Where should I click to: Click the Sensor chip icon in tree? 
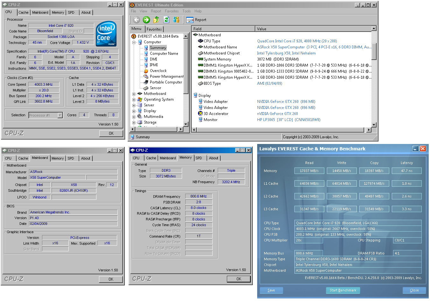[146, 88]
